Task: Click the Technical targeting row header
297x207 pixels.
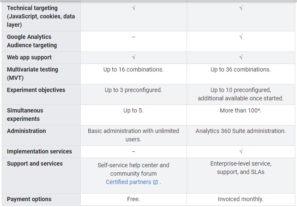Action: tap(41, 16)
